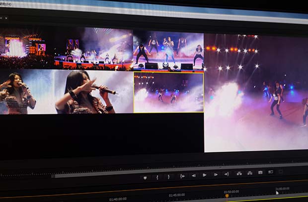This screenshot has width=308, height=202.
Task: Click the yellow-highlighted active camera angle
Action: pyautogui.click(x=168, y=92)
